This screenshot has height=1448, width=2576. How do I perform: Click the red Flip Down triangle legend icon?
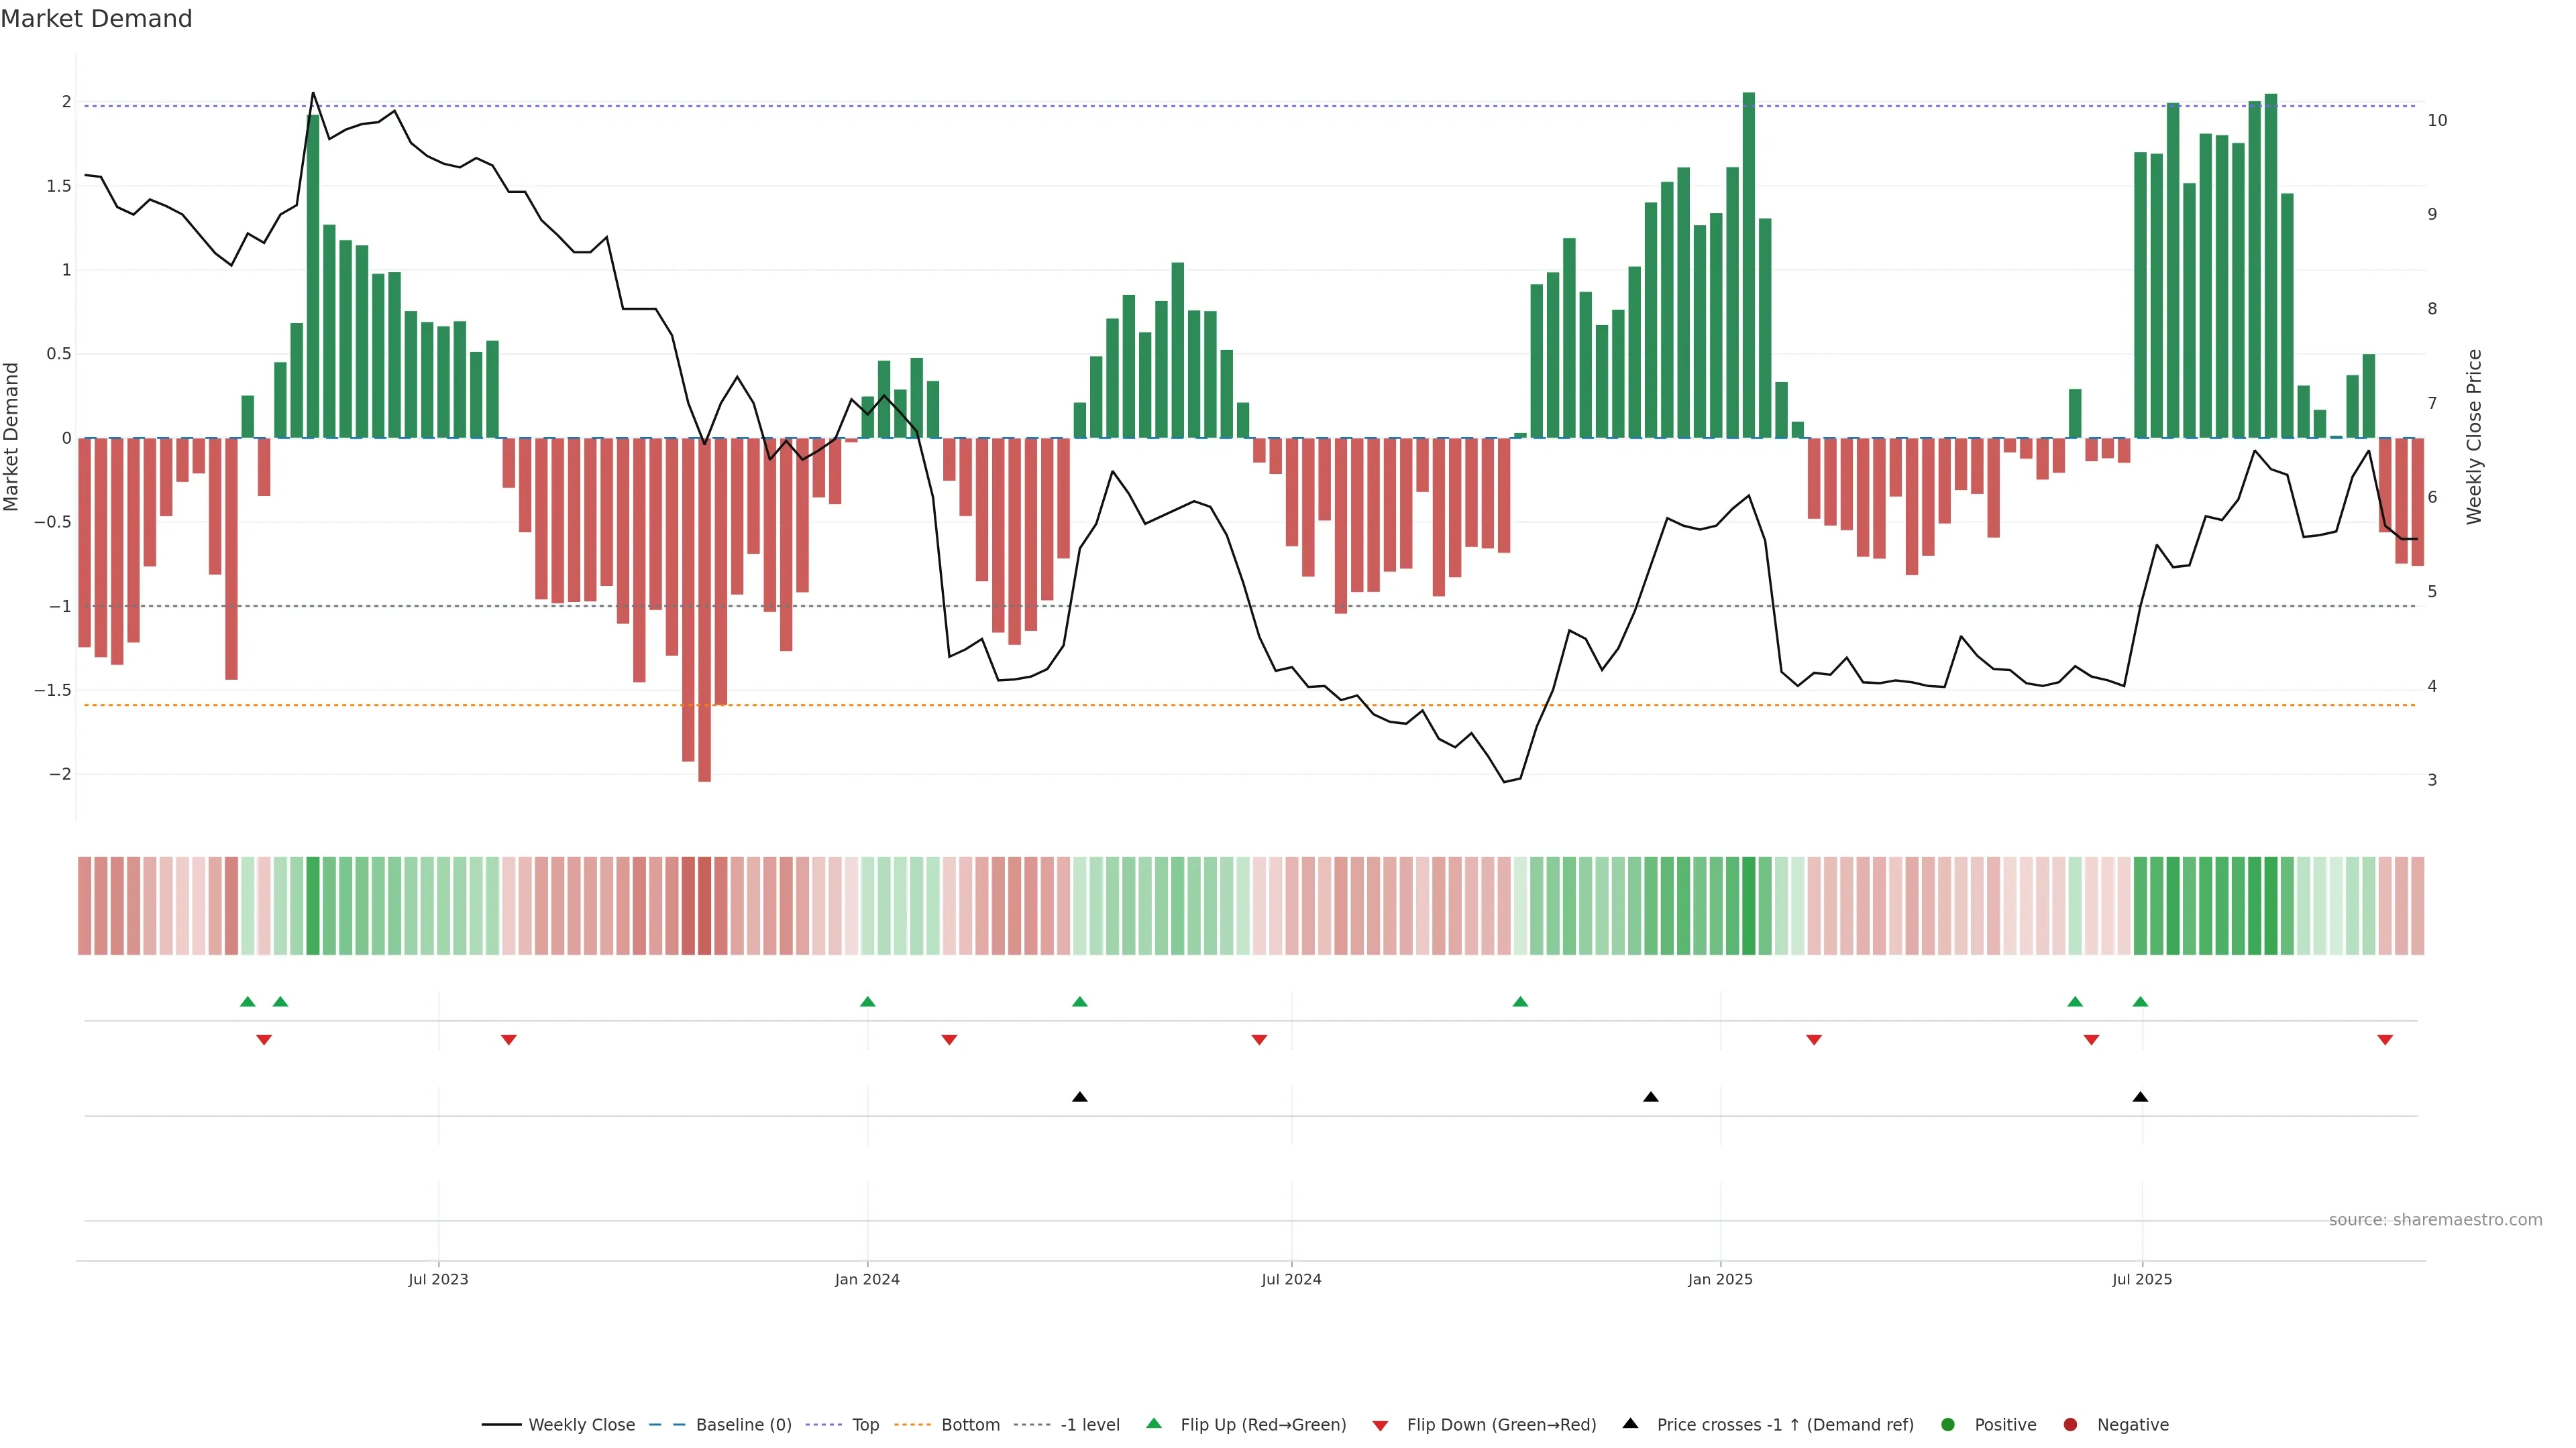(1380, 1425)
